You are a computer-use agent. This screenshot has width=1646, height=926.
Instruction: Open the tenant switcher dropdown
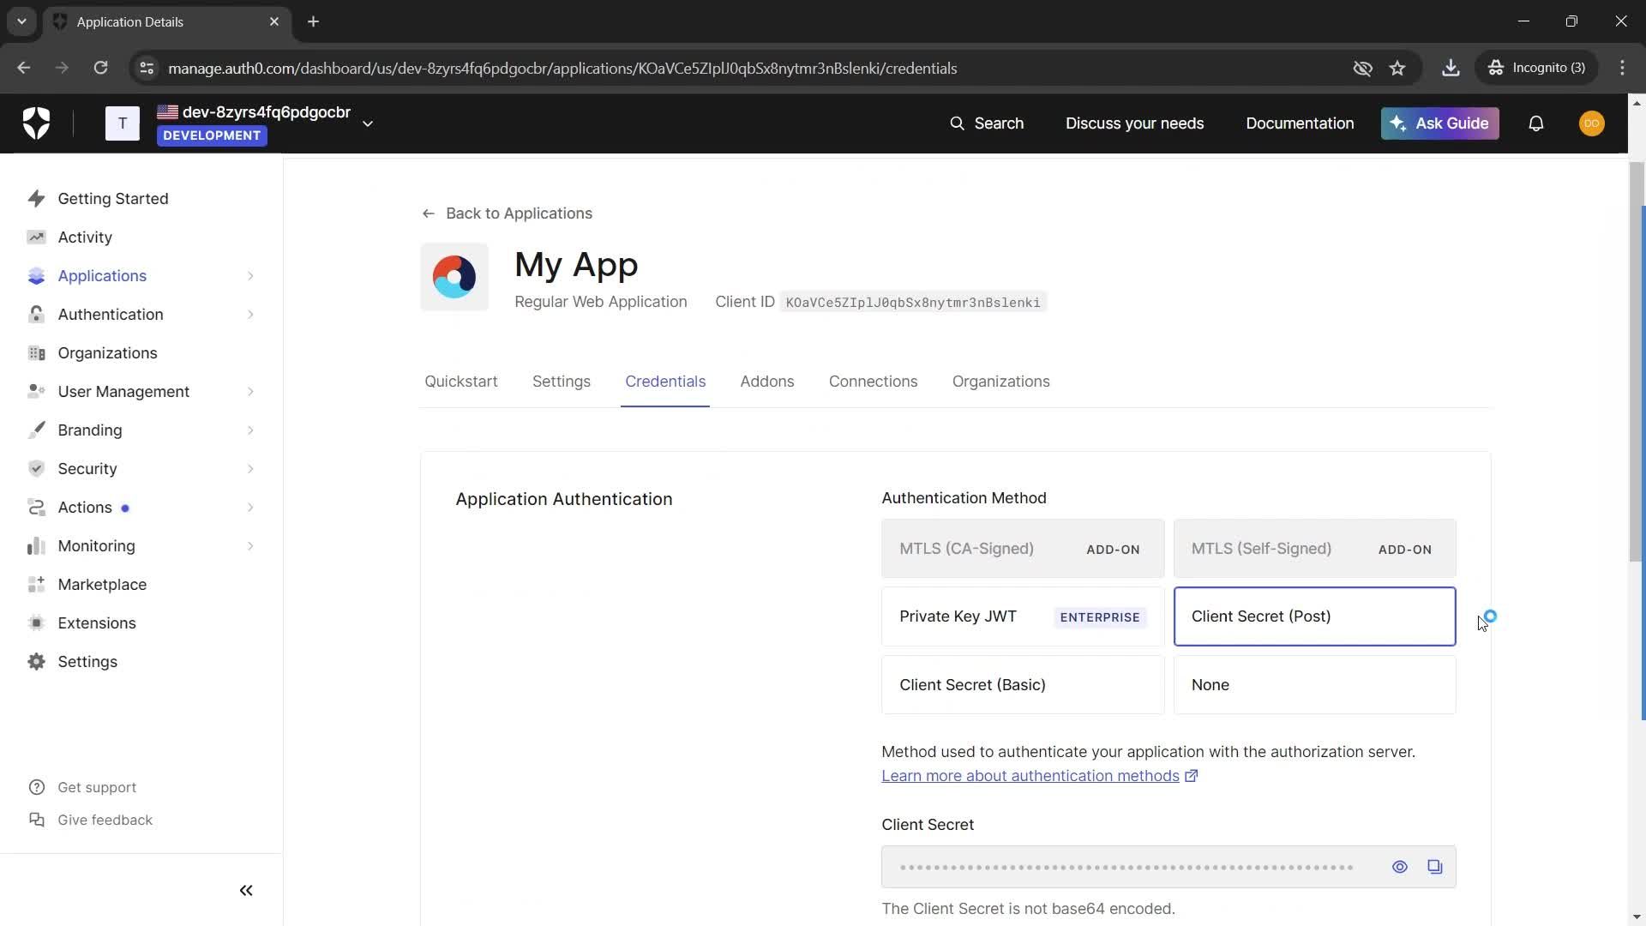pyautogui.click(x=368, y=123)
